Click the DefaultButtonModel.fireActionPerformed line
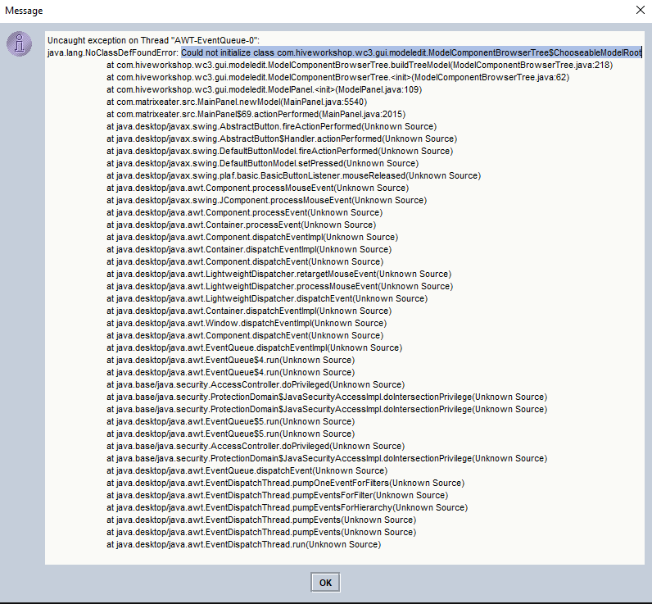Screen dimensions: 652x604 [x=280, y=151]
